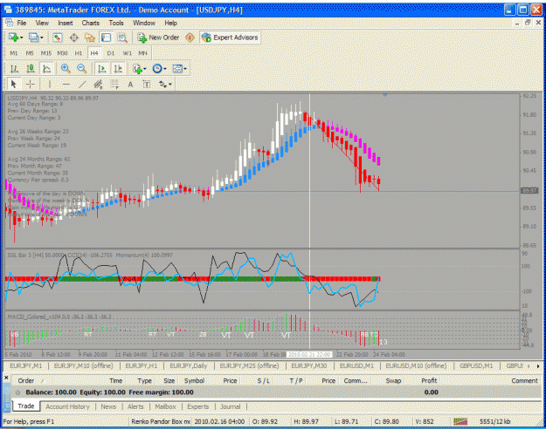
Task: Select the Crosshair tool
Action: [x=31, y=84]
